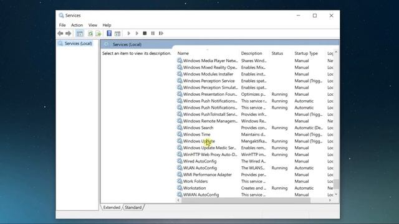Screen dimensions: 399x224
Task: Click gear icon of WWAN AutoConfig row
Action: tap(180, 195)
